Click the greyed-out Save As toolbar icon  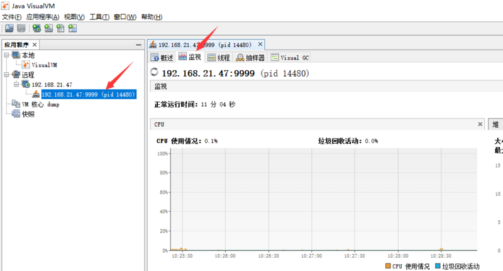pos(21,28)
